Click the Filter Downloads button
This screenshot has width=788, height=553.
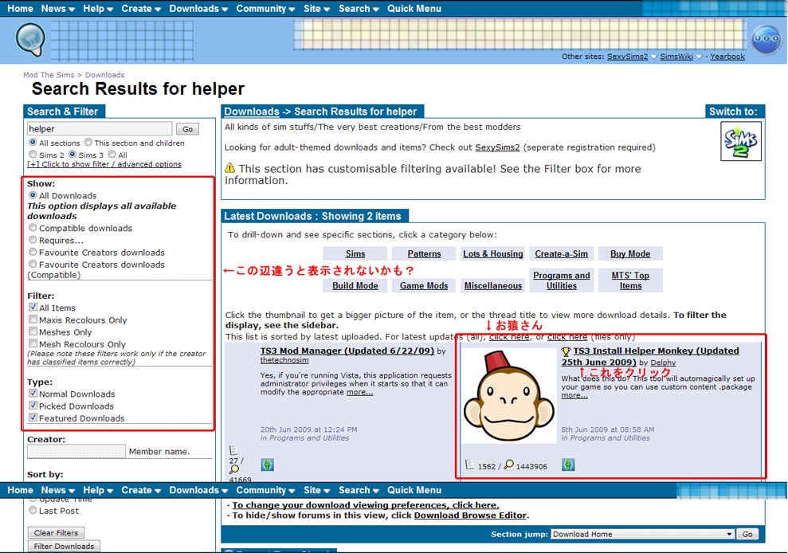(64, 546)
